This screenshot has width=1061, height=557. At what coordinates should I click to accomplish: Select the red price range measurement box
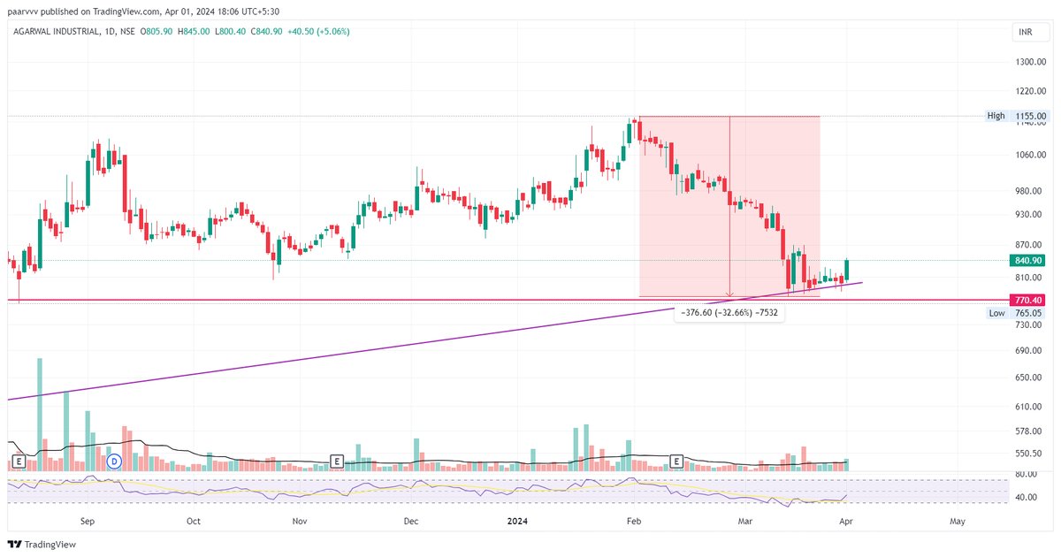(x=729, y=206)
